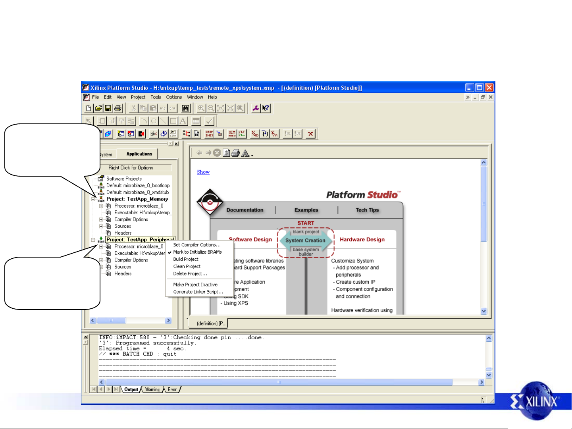
Task: Open the green waveform simulator icon
Action: (242, 134)
